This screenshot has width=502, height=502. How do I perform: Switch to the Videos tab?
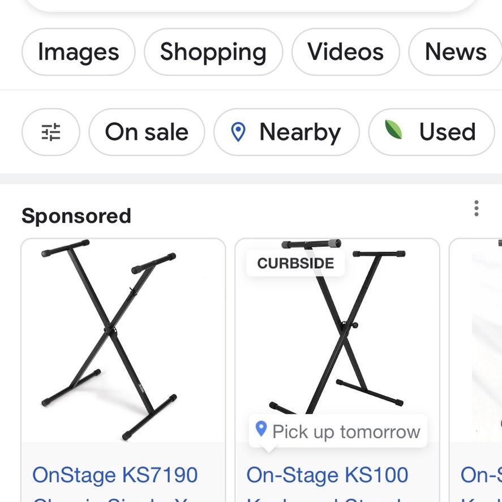coord(345,52)
